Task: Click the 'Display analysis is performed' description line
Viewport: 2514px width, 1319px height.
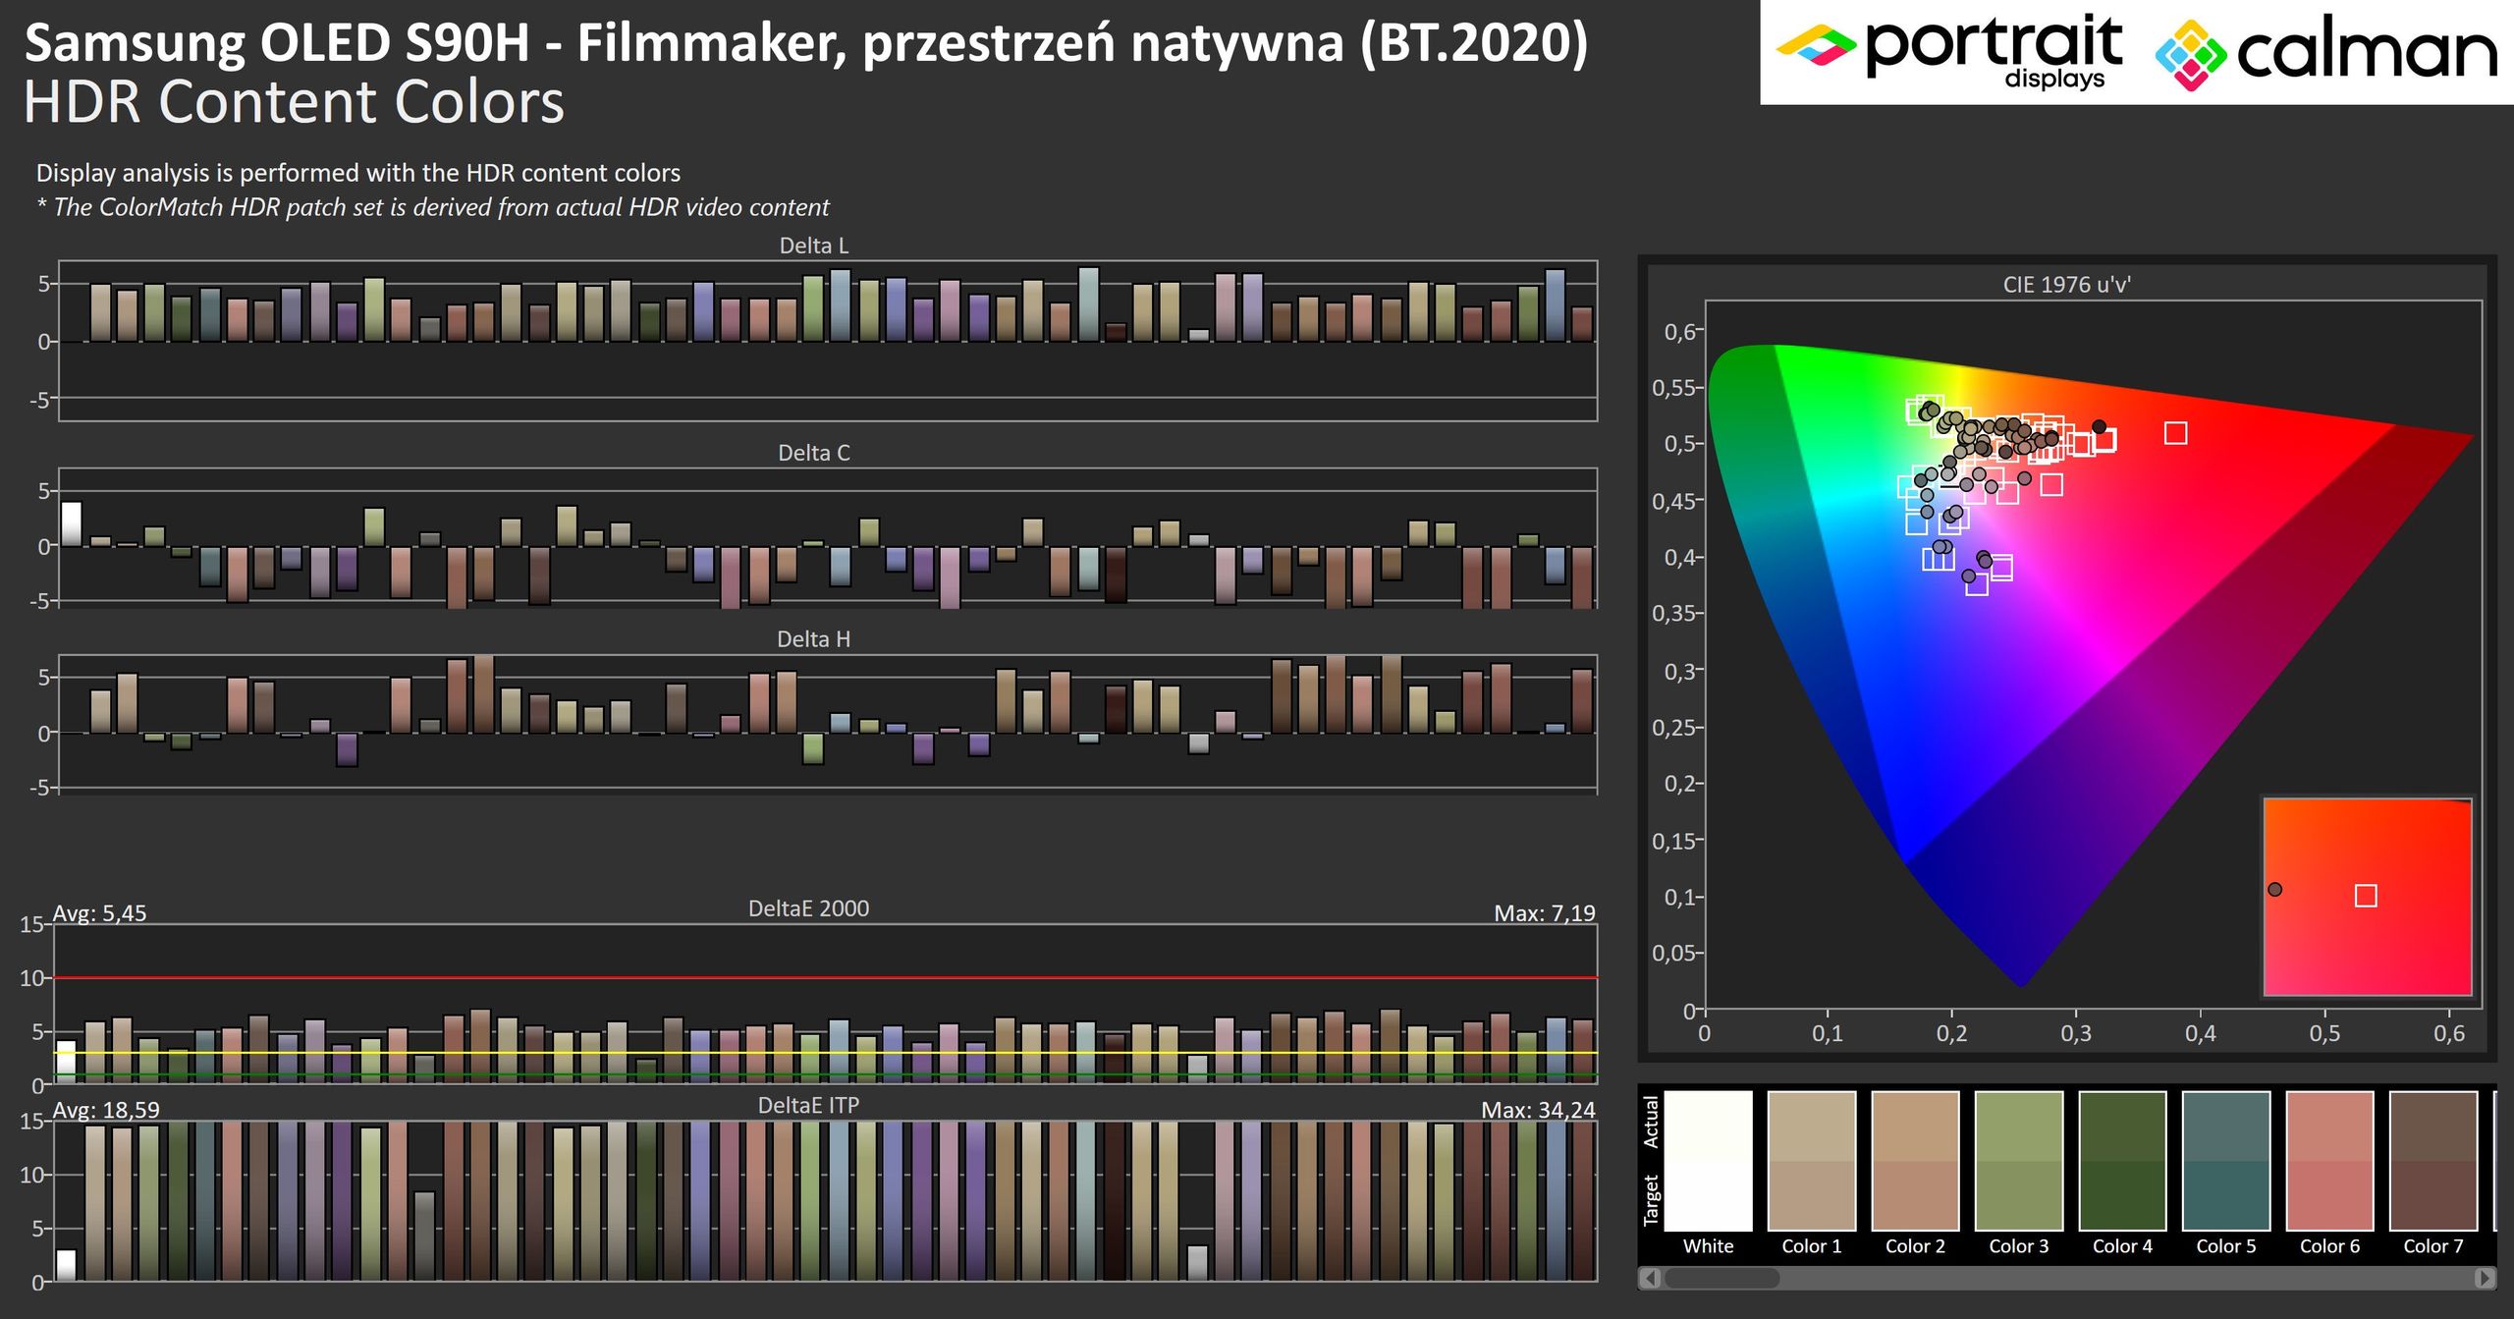Action: (x=358, y=173)
